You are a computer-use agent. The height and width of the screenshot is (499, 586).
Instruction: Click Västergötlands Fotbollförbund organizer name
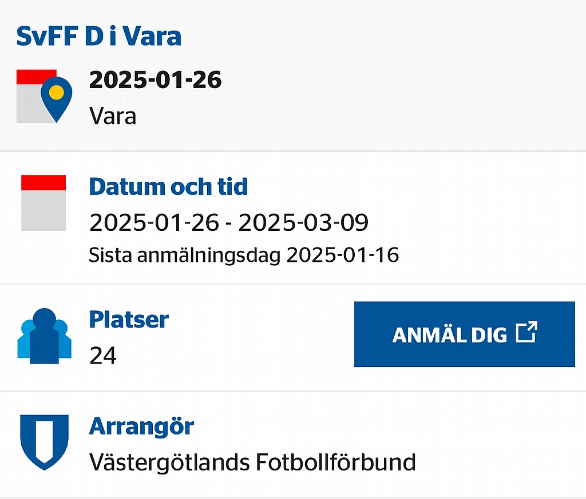click(252, 462)
